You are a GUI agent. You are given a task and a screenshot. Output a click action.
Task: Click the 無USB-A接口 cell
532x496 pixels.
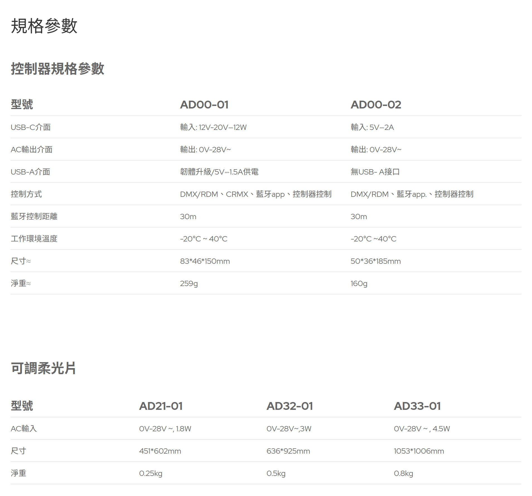[375, 172]
